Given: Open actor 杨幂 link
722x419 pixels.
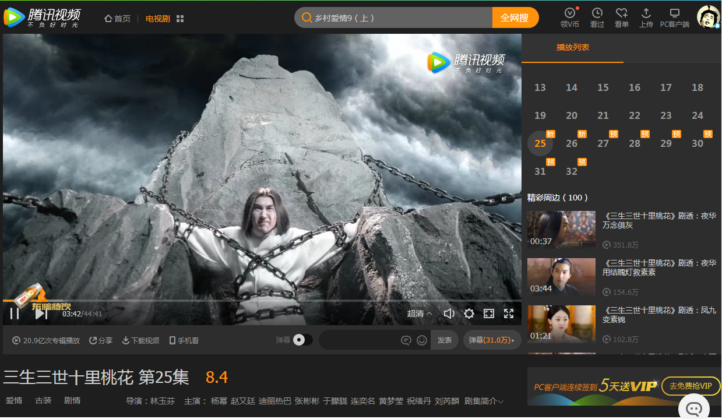Looking at the screenshot, I should pyautogui.click(x=219, y=401).
